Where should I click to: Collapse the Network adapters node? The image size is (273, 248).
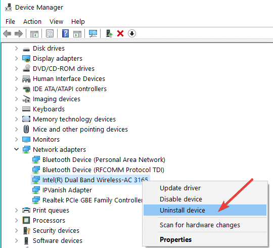click(x=16, y=149)
